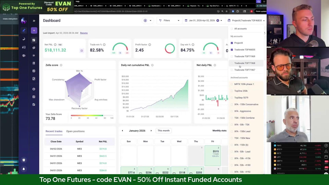This screenshot has height=185, width=329.
Task: Click the purple plus add-trade button
Action: point(34,31)
